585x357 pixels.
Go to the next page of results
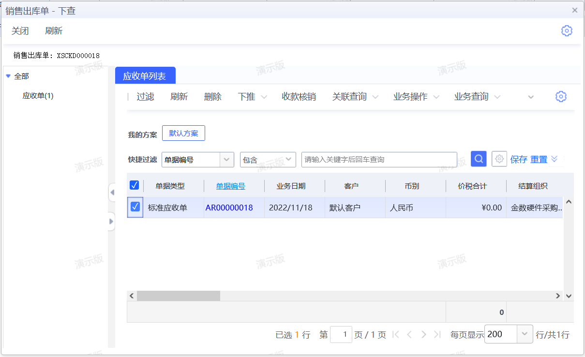click(424, 334)
